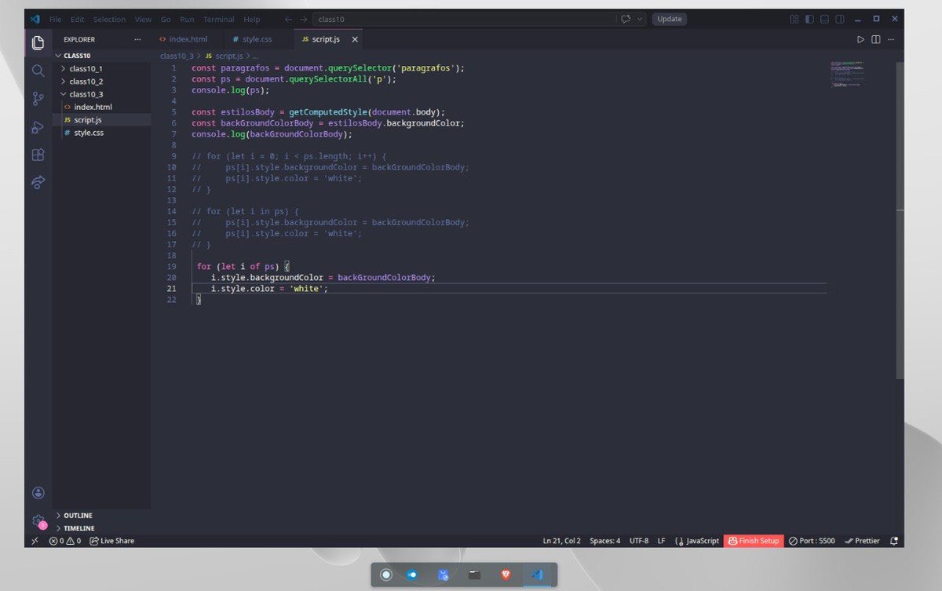Image resolution: width=942 pixels, height=591 pixels.
Task: Open Customize Layout icon in title bar
Action: click(794, 19)
